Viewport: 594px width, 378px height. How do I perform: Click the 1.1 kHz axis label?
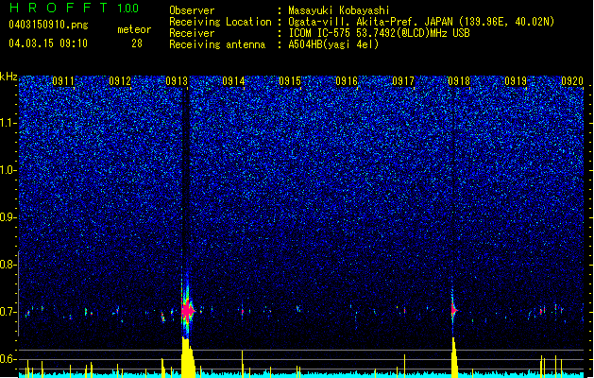[x=8, y=123]
